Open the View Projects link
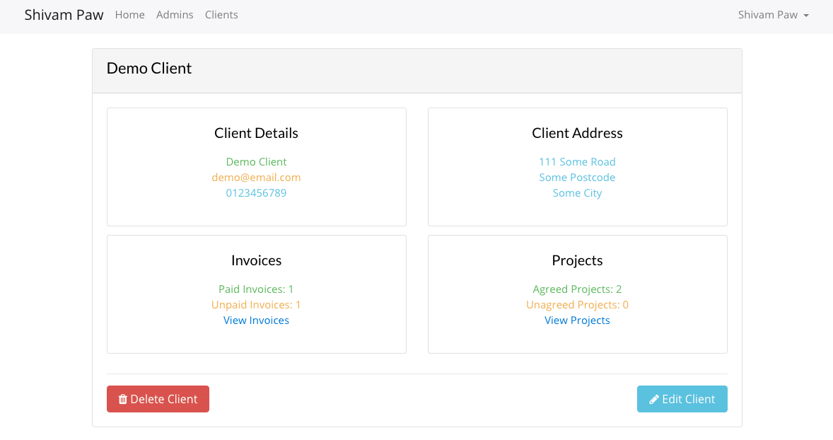The width and height of the screenshot is (833, 440). [x=577, y=320]
